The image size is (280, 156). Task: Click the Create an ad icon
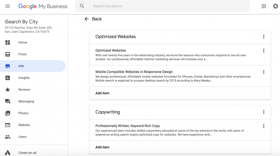click(7, 153)
